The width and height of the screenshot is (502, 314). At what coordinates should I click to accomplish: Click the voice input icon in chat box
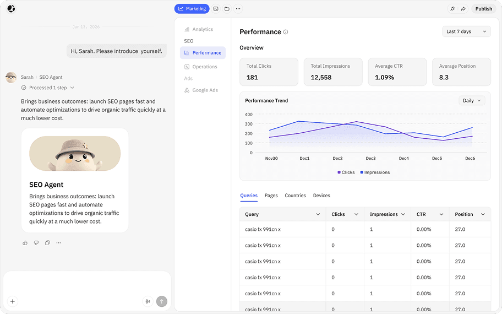point(148,301)
